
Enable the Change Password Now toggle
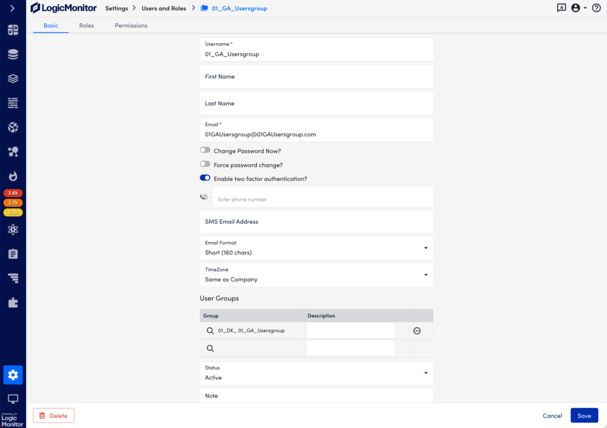[205, 151]
